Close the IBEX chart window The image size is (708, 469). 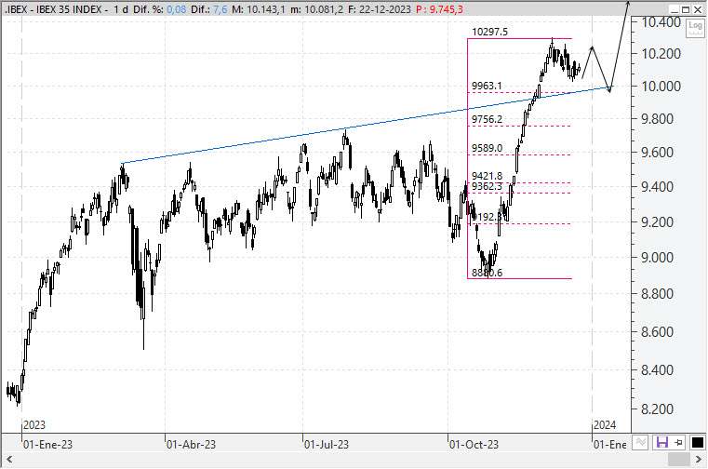click(698, 9)
